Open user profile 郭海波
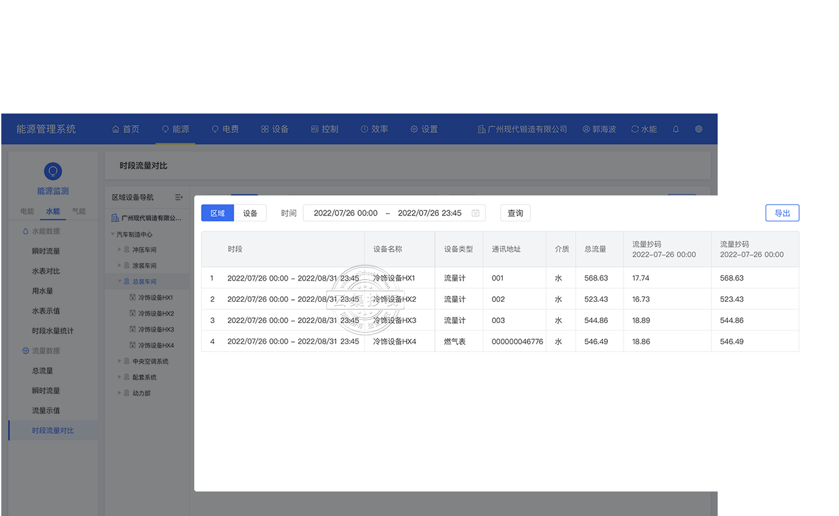The width and height of the screenshot is (839, 516). click(599, 129)
